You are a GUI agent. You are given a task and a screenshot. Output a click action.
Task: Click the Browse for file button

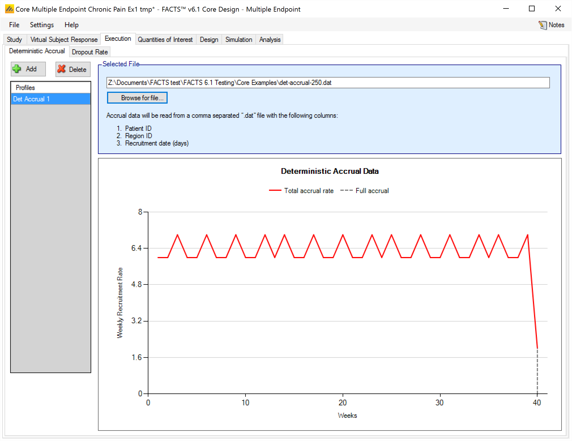137,98
